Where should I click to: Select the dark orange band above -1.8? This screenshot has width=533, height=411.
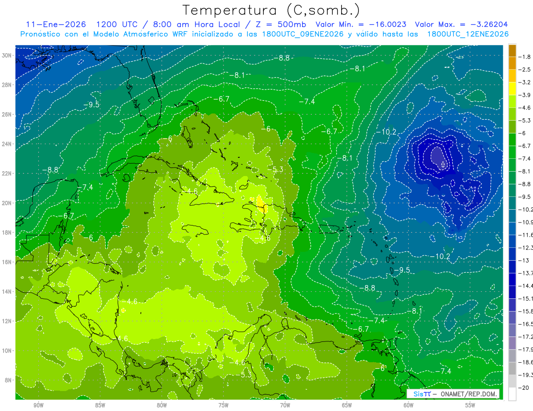tap(512, 51)
